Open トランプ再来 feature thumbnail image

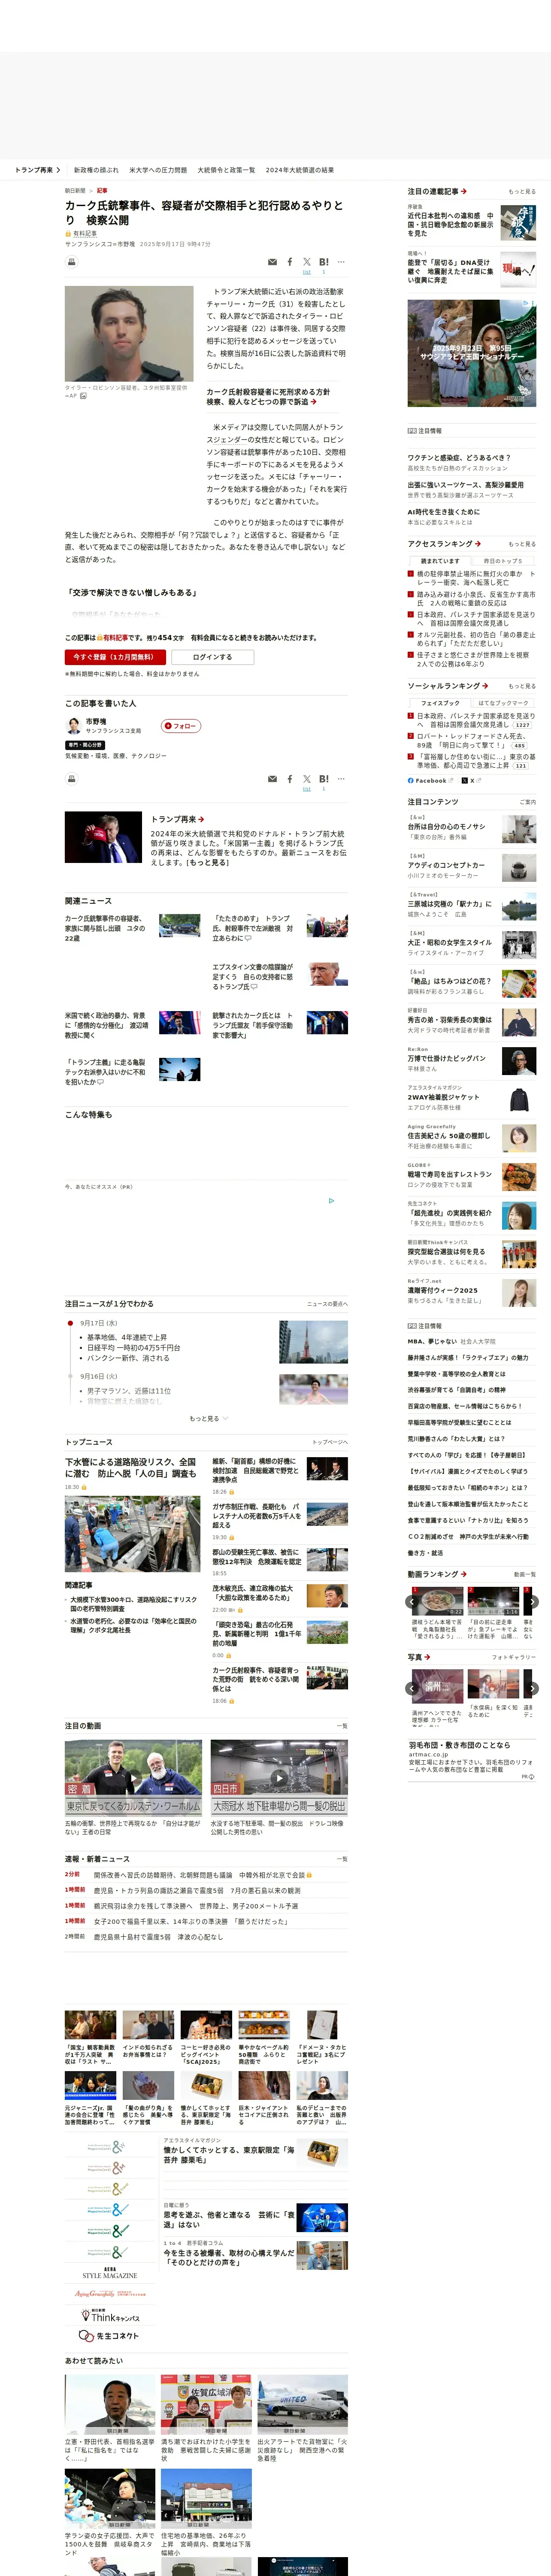[103, 837]
